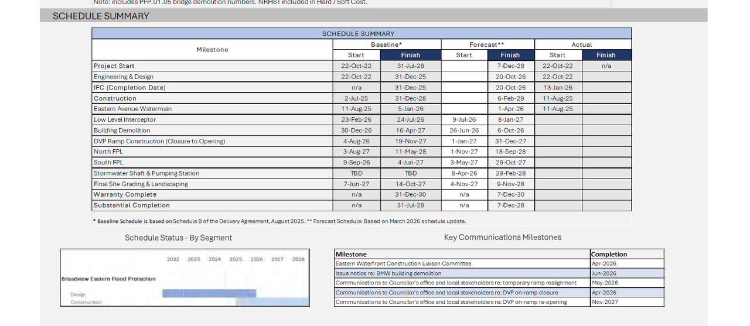
Task: Select Low Level Interceptor baseline start 23-Feb-26
Action: [x=356, y=120]
